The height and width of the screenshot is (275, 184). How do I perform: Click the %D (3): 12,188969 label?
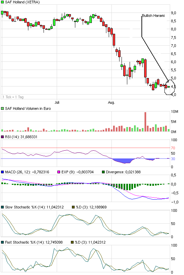click(91, 207)
